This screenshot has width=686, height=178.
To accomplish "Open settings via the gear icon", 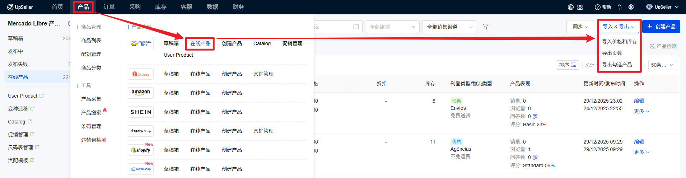I will [631, 7].
